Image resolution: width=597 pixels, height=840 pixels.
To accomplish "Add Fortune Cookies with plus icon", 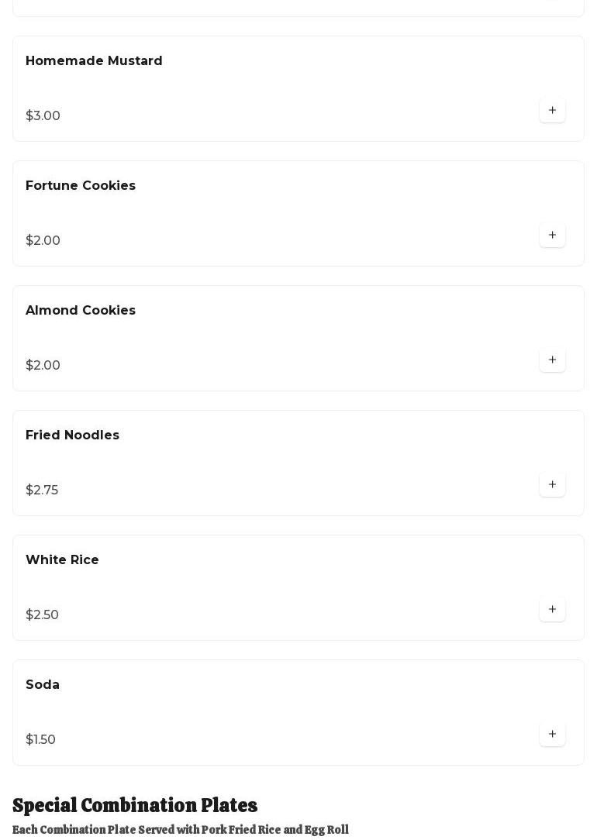I will [x=552, y=235].
